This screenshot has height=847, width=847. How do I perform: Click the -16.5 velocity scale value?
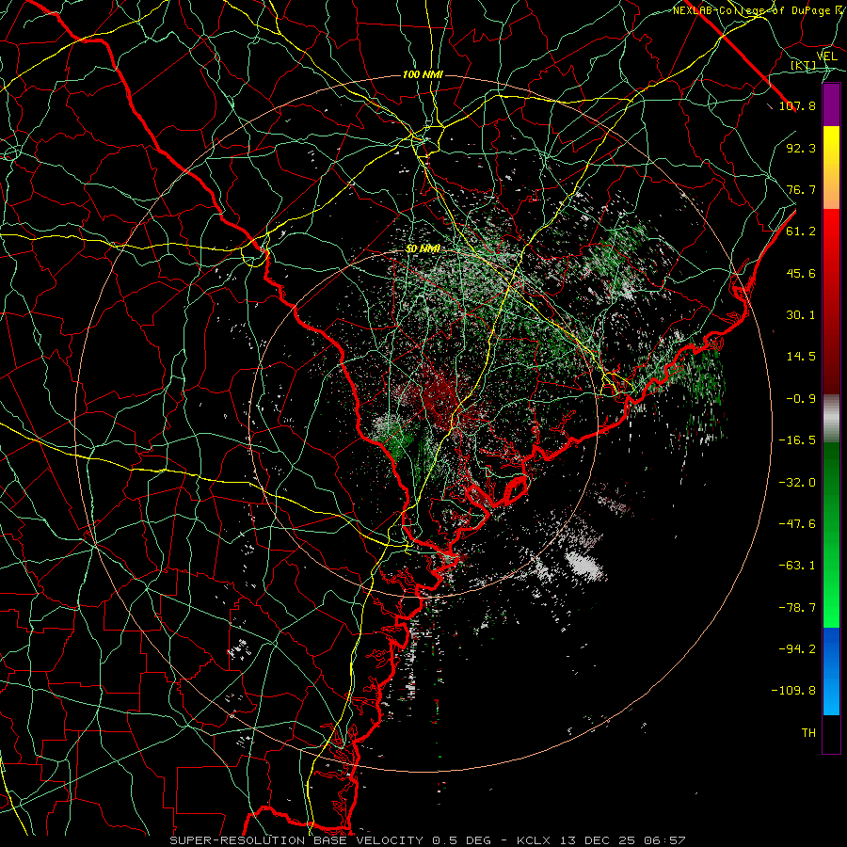797,440
